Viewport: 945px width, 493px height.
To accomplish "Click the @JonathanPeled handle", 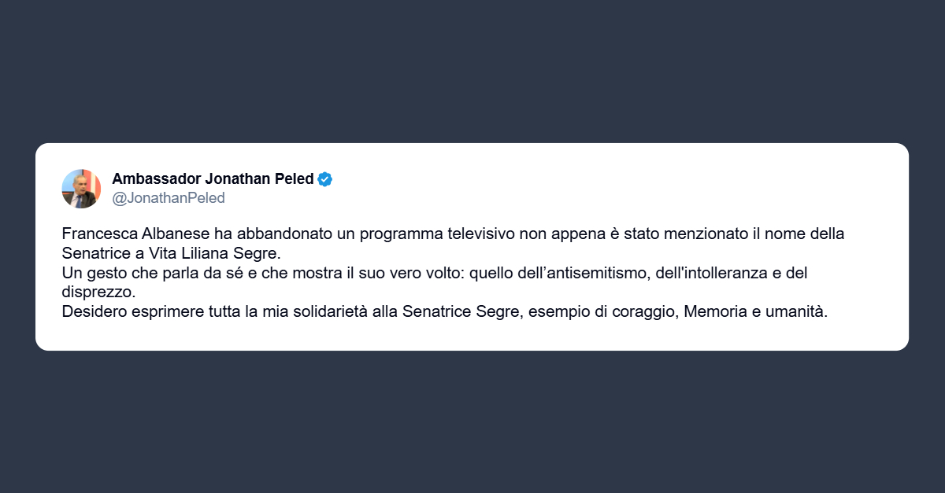I will coord(169,198).
